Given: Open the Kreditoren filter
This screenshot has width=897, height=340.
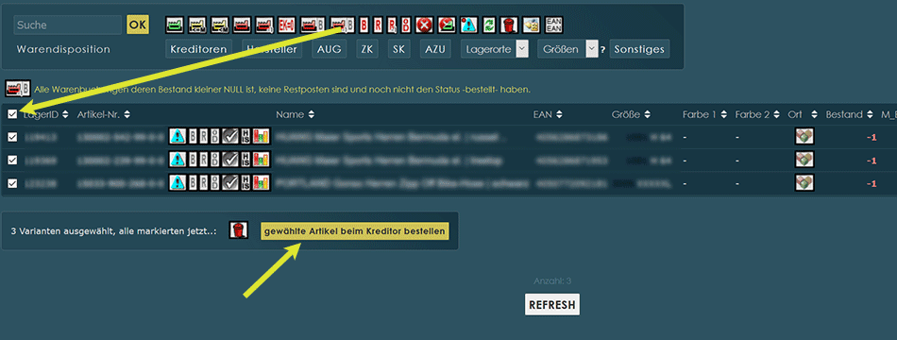Looking at the screenshot, I should pos(198,49).
